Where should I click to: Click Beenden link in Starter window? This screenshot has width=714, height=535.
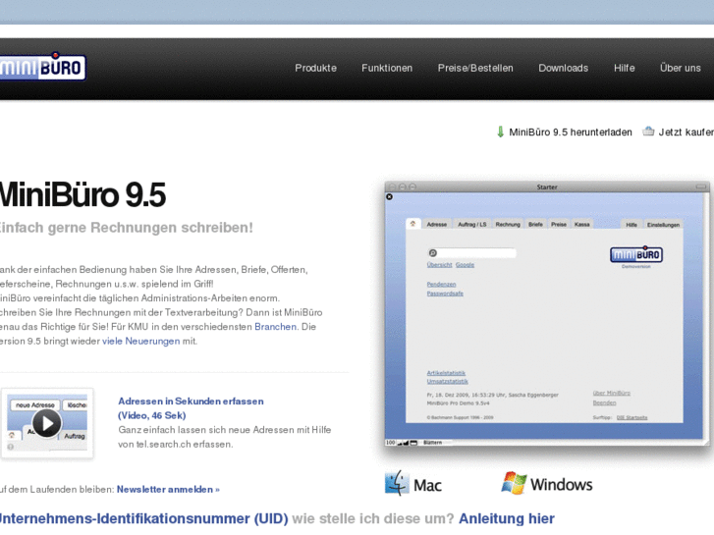[604, 402]
